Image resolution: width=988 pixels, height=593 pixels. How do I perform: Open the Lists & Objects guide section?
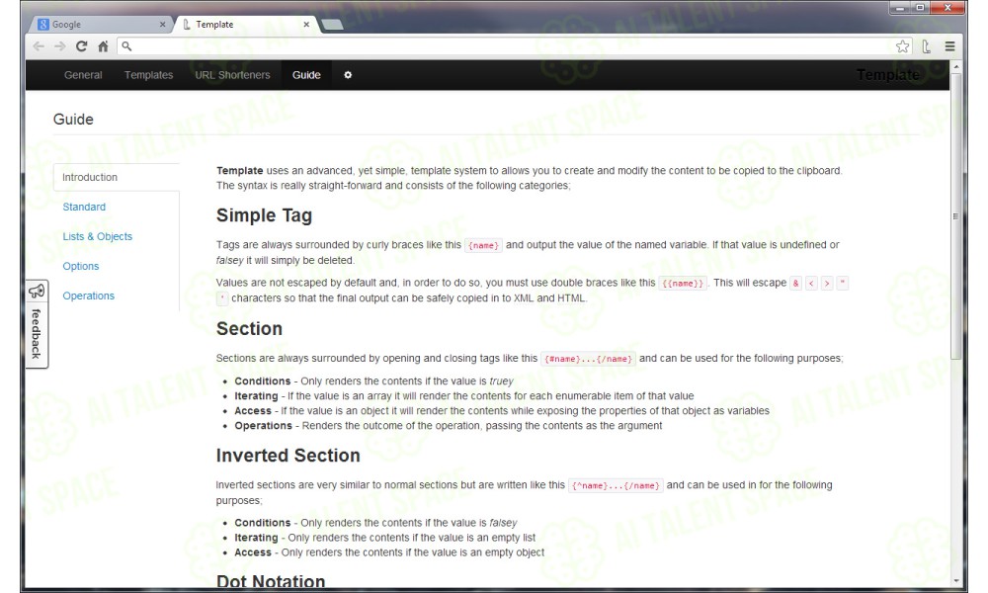(x=98, y=236)
